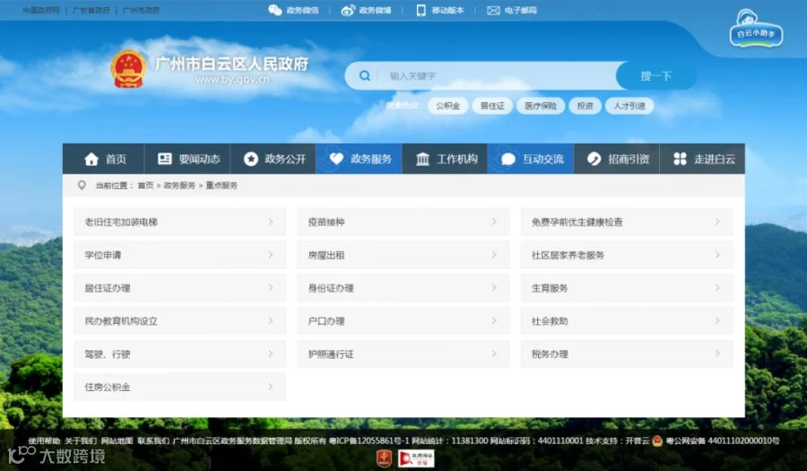Click the 政府网站找错 badge in footer
The width and height of the screenshot is (807, 471).
click(x=416, y=458)
